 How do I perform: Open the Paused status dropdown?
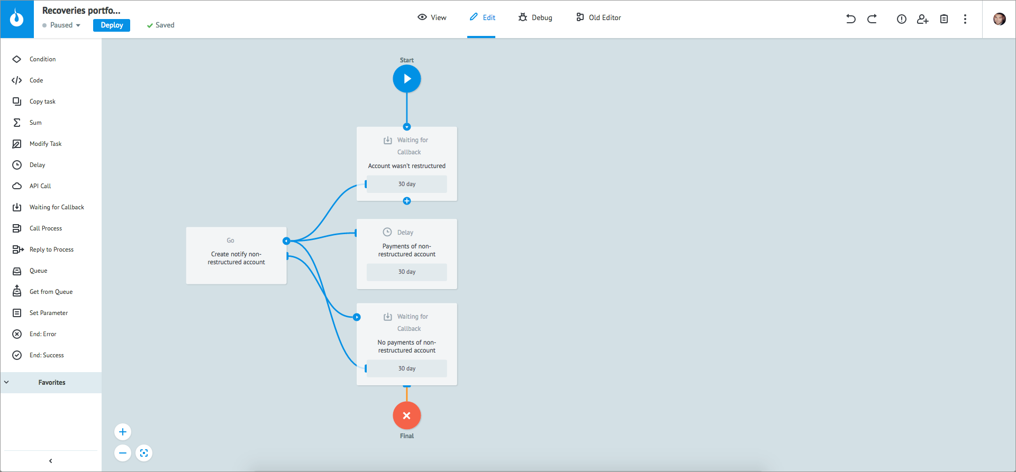pos(62,25)
